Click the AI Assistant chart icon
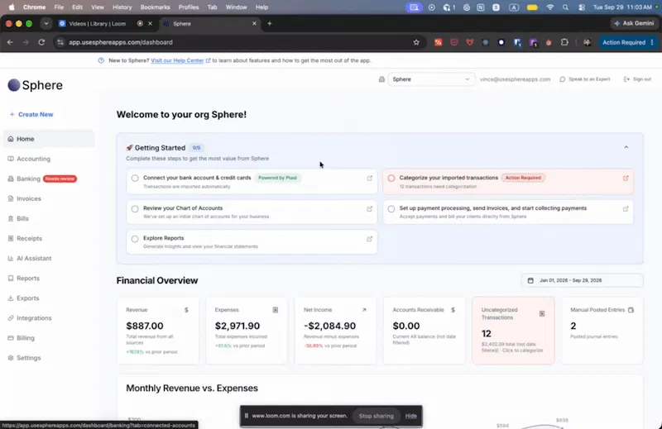The image size is (662, 429). pyautogui.click(x=11, y=258)
